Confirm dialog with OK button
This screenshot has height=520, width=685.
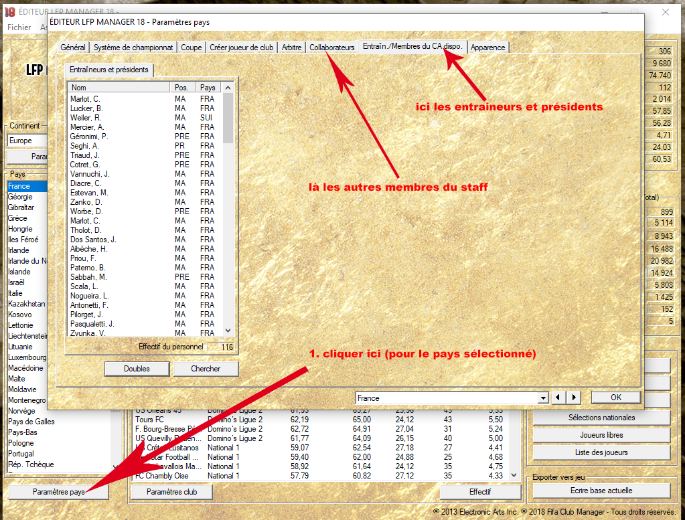click(x=616, y=398)
